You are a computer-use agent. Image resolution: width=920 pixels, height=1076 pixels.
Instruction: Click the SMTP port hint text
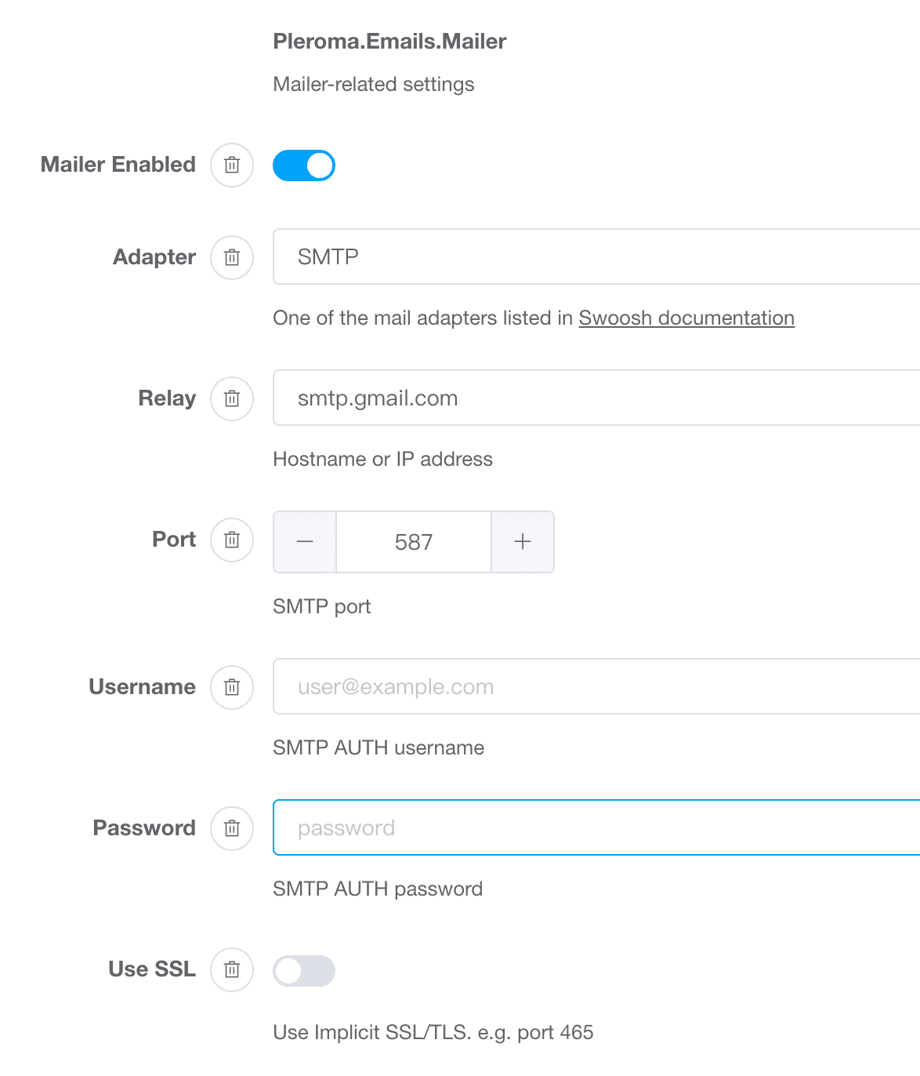point(322,606)
